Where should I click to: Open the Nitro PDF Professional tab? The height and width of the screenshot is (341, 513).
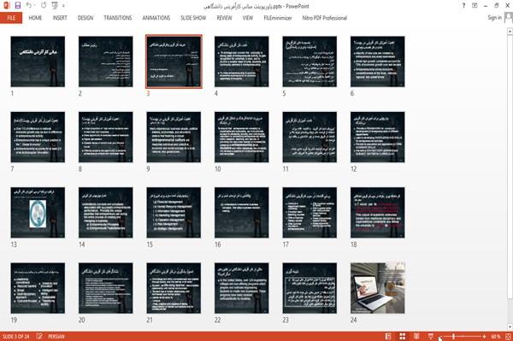(325, 18)
